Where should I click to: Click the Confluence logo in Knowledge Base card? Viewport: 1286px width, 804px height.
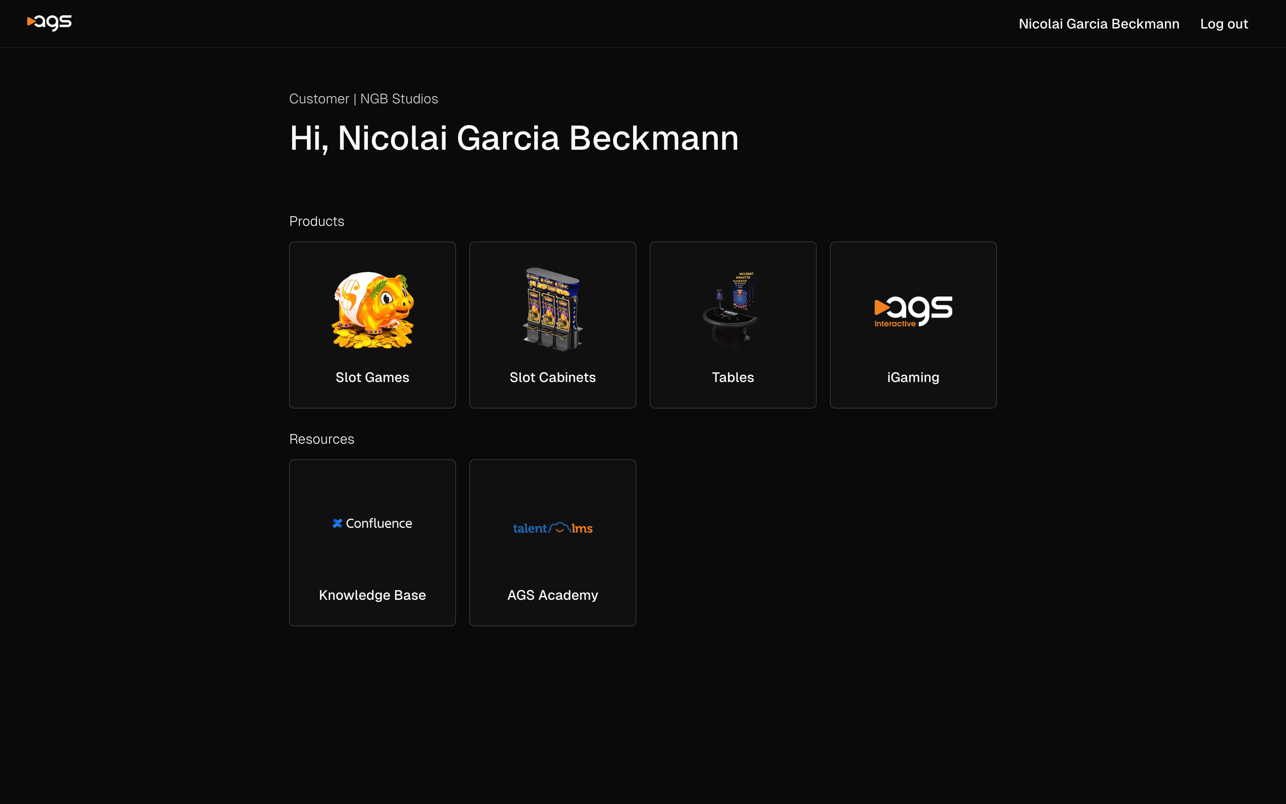[x=372, y=523]
